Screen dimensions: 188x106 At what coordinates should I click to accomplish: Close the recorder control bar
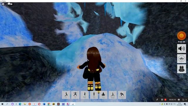186,100
